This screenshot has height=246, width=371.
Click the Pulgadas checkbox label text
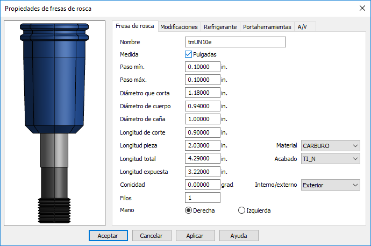tap(205, 54)
